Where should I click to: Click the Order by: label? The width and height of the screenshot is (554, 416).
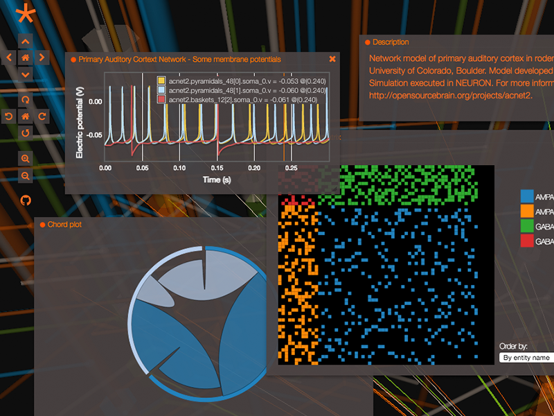(513, 346)
